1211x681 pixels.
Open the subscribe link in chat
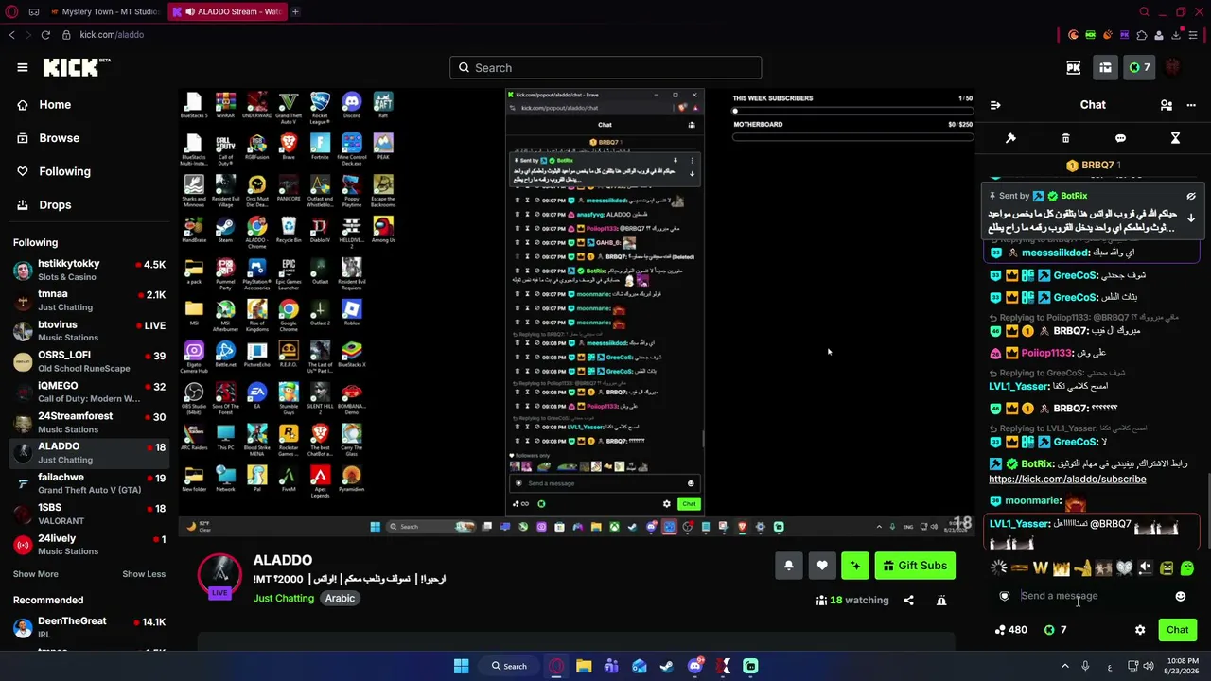[x=1067, y=480]
